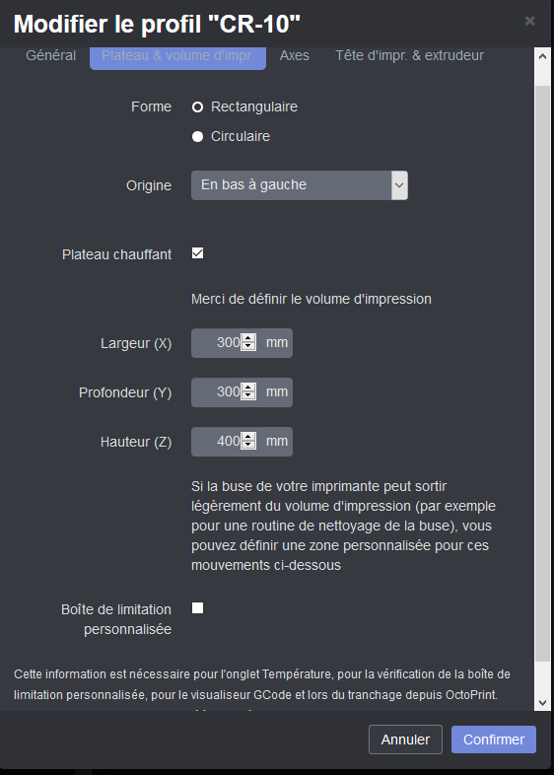Image resolution: width=554 pixels, height=775 pixels.
Task: Decrease Largeur (X) with the down spinner arrow
Action: tap(248, 346)
